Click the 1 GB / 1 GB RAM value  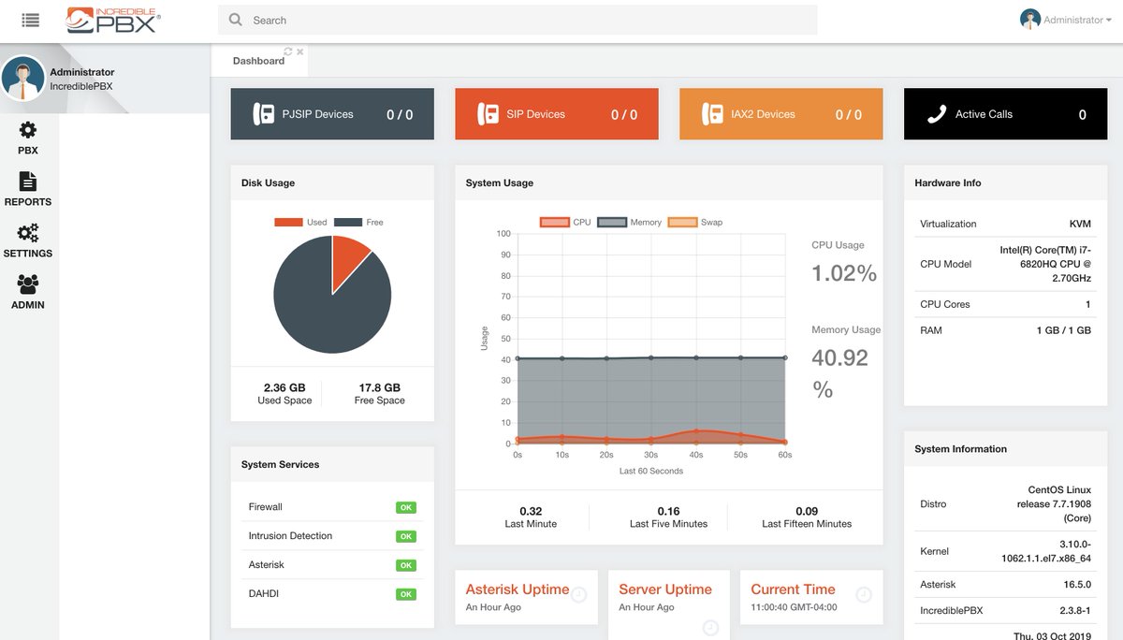click(x=1063, y=330)
